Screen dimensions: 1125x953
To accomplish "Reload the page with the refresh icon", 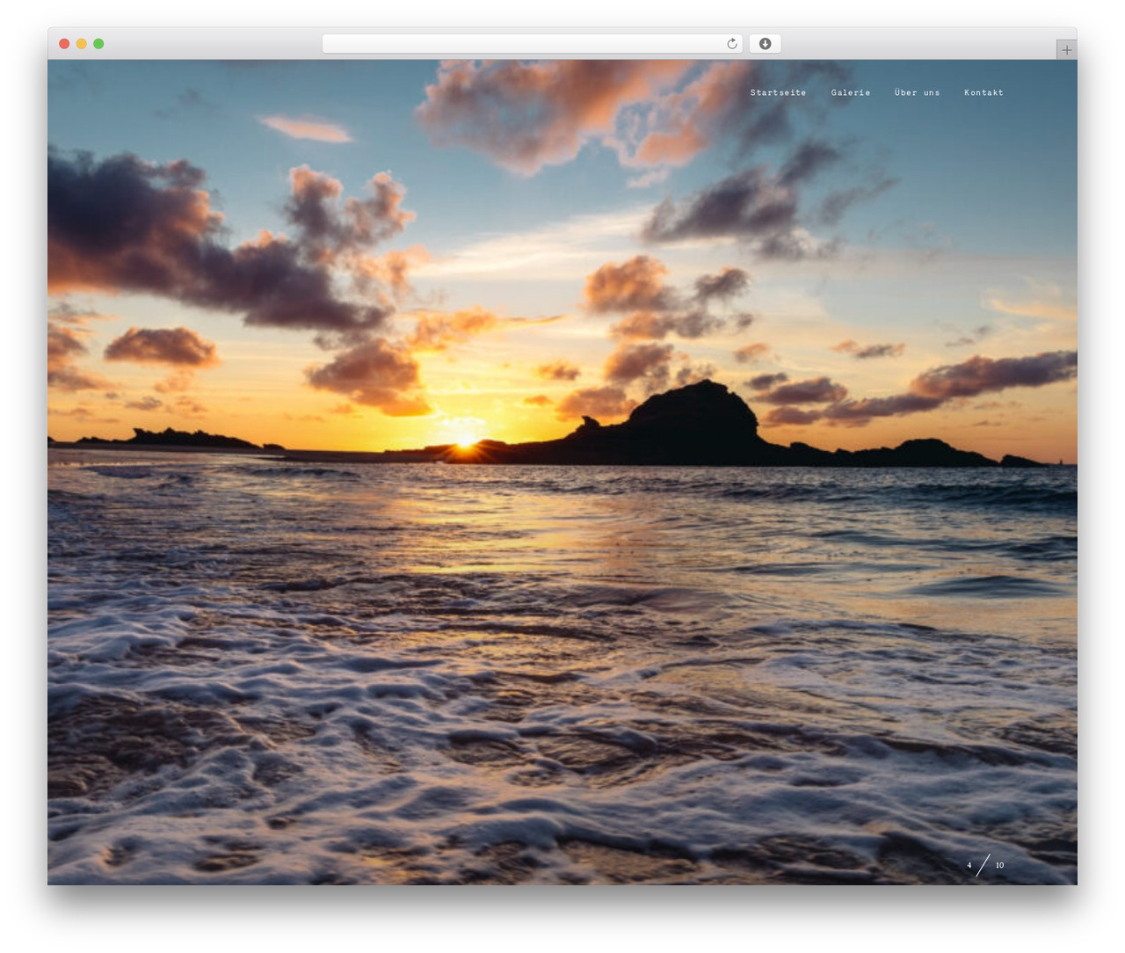I will coord(732,44).
